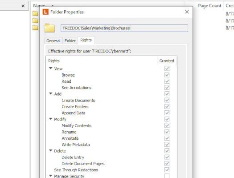Collapse the Add rights group
This screenshot has width=234, height=178.
pos(51,94)
